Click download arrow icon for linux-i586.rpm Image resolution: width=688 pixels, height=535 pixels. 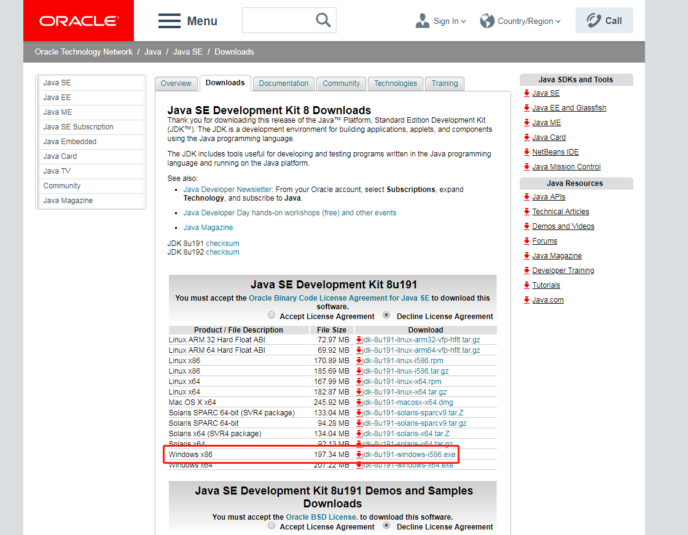[359, 361]
